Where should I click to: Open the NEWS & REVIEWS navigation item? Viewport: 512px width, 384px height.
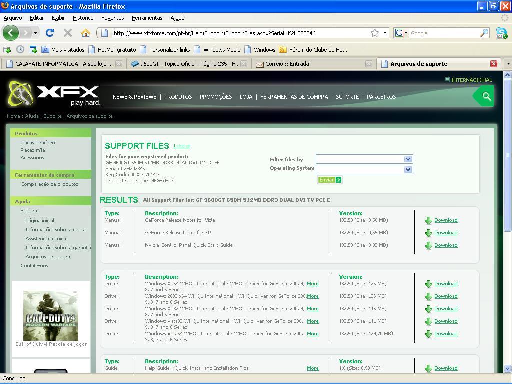[x=135, y=97]
